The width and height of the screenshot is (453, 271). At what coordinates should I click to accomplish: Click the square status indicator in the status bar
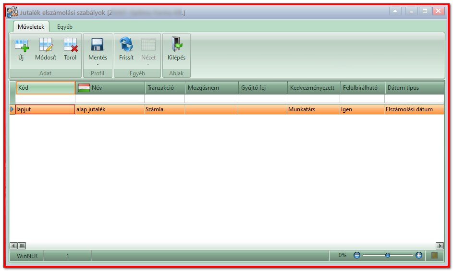pos(434,255)
